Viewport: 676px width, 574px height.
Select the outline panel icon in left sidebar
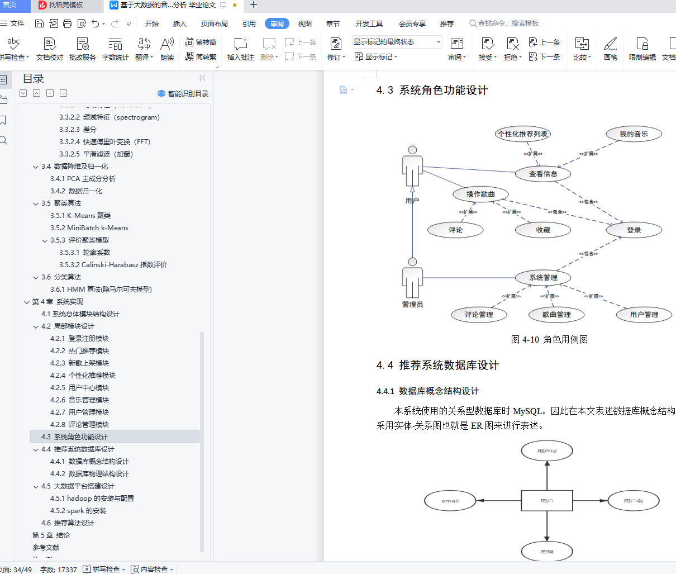[x=3, y=80]
